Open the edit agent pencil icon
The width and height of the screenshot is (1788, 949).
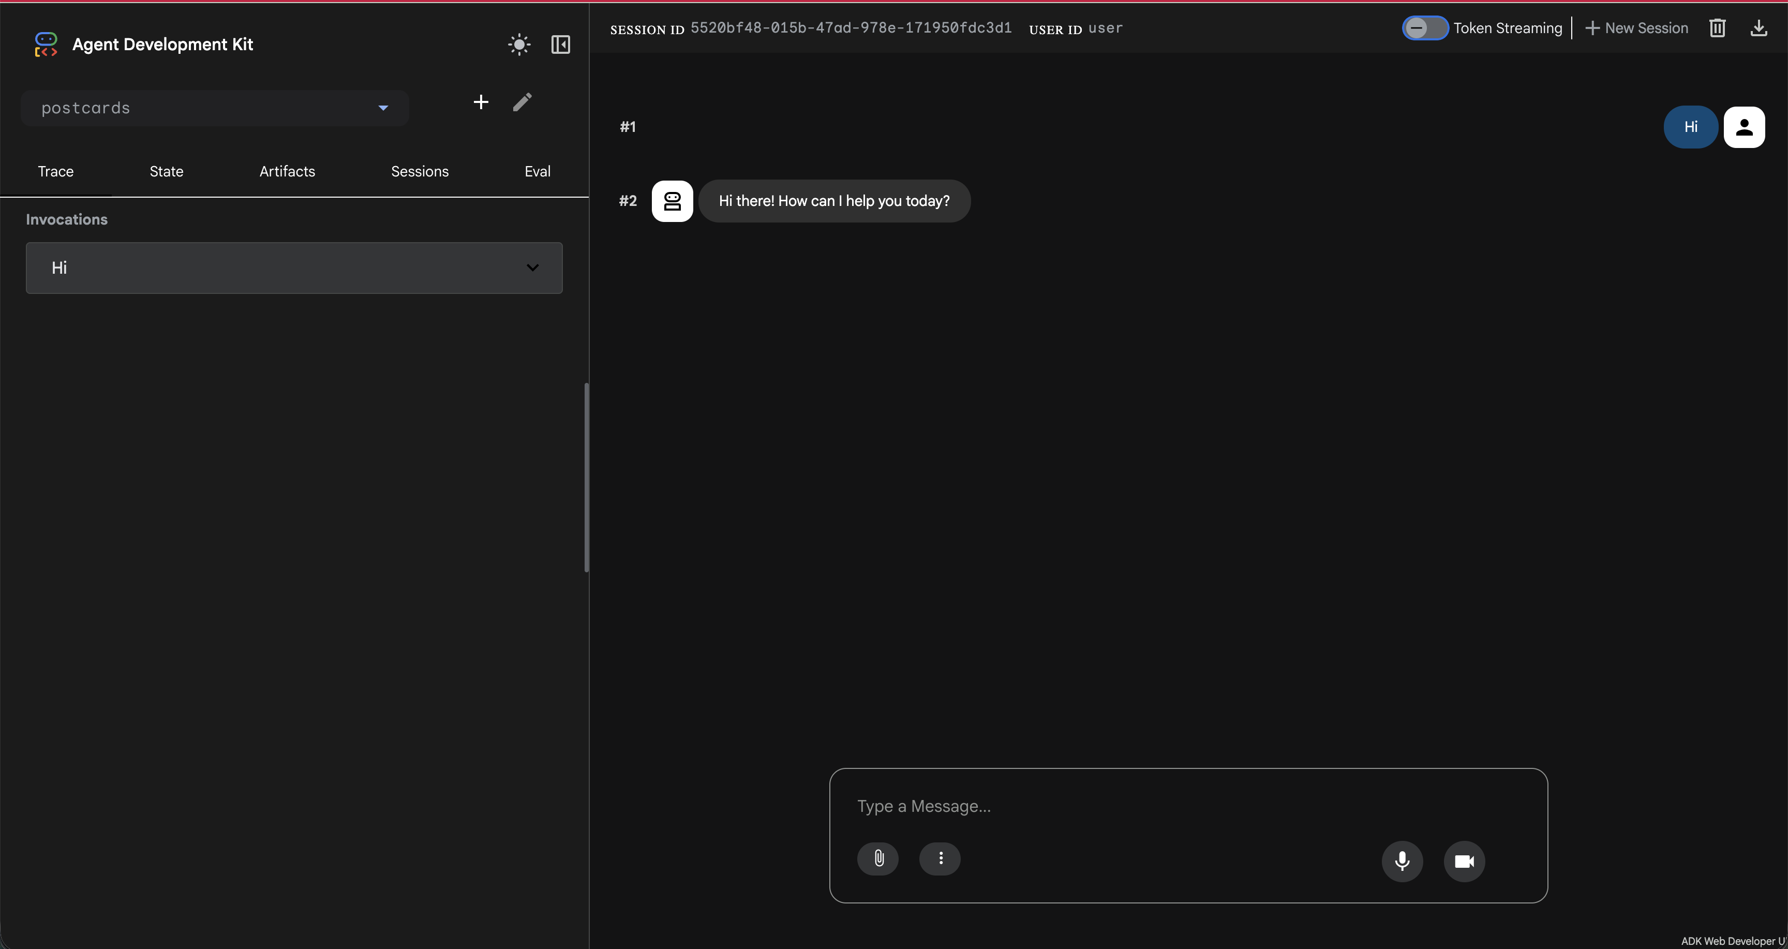(x=523, y=101)
